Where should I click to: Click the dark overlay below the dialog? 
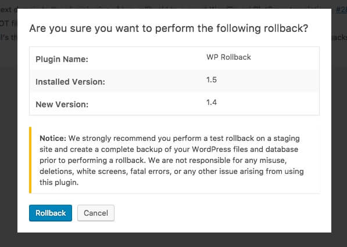(x=173, y=239)
